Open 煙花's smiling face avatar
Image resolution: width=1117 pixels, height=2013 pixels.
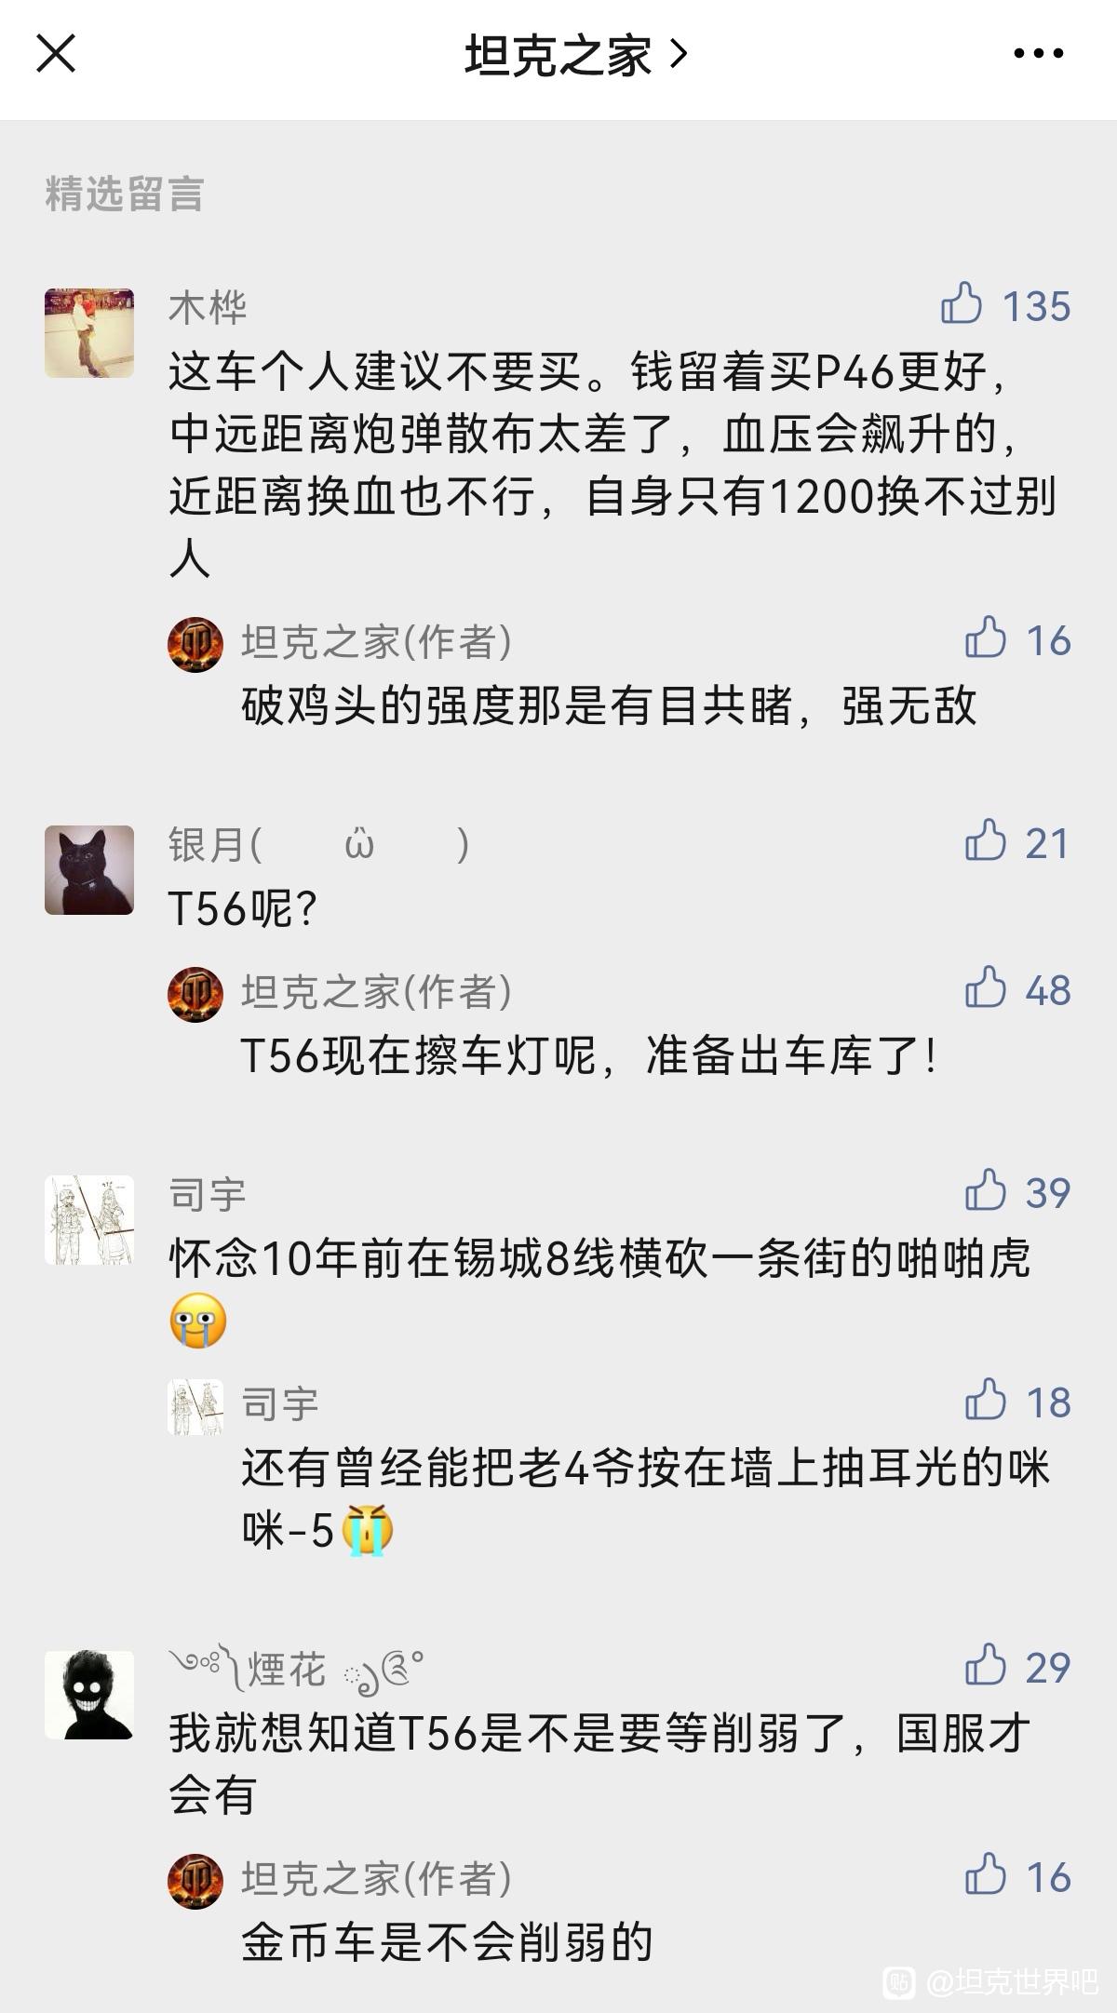(x=89, y=1695)
